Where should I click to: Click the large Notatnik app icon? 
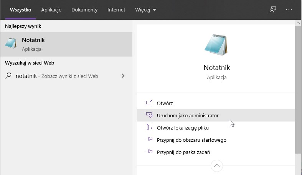coord(216,45)
